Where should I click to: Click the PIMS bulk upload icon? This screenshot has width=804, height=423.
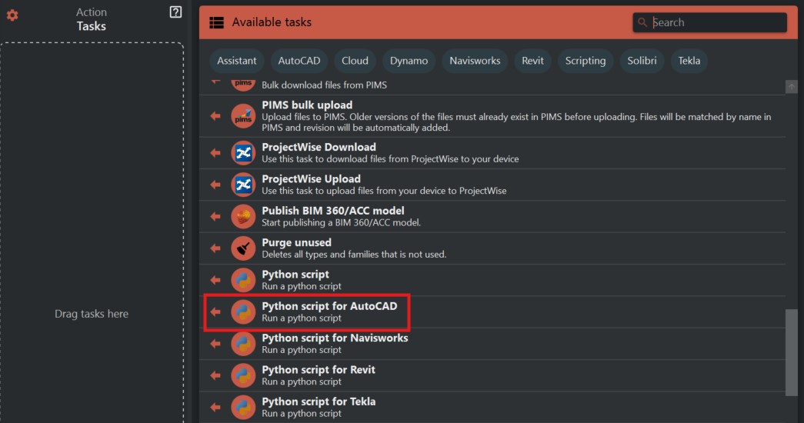pyautogui.click(x=243, y=115)
